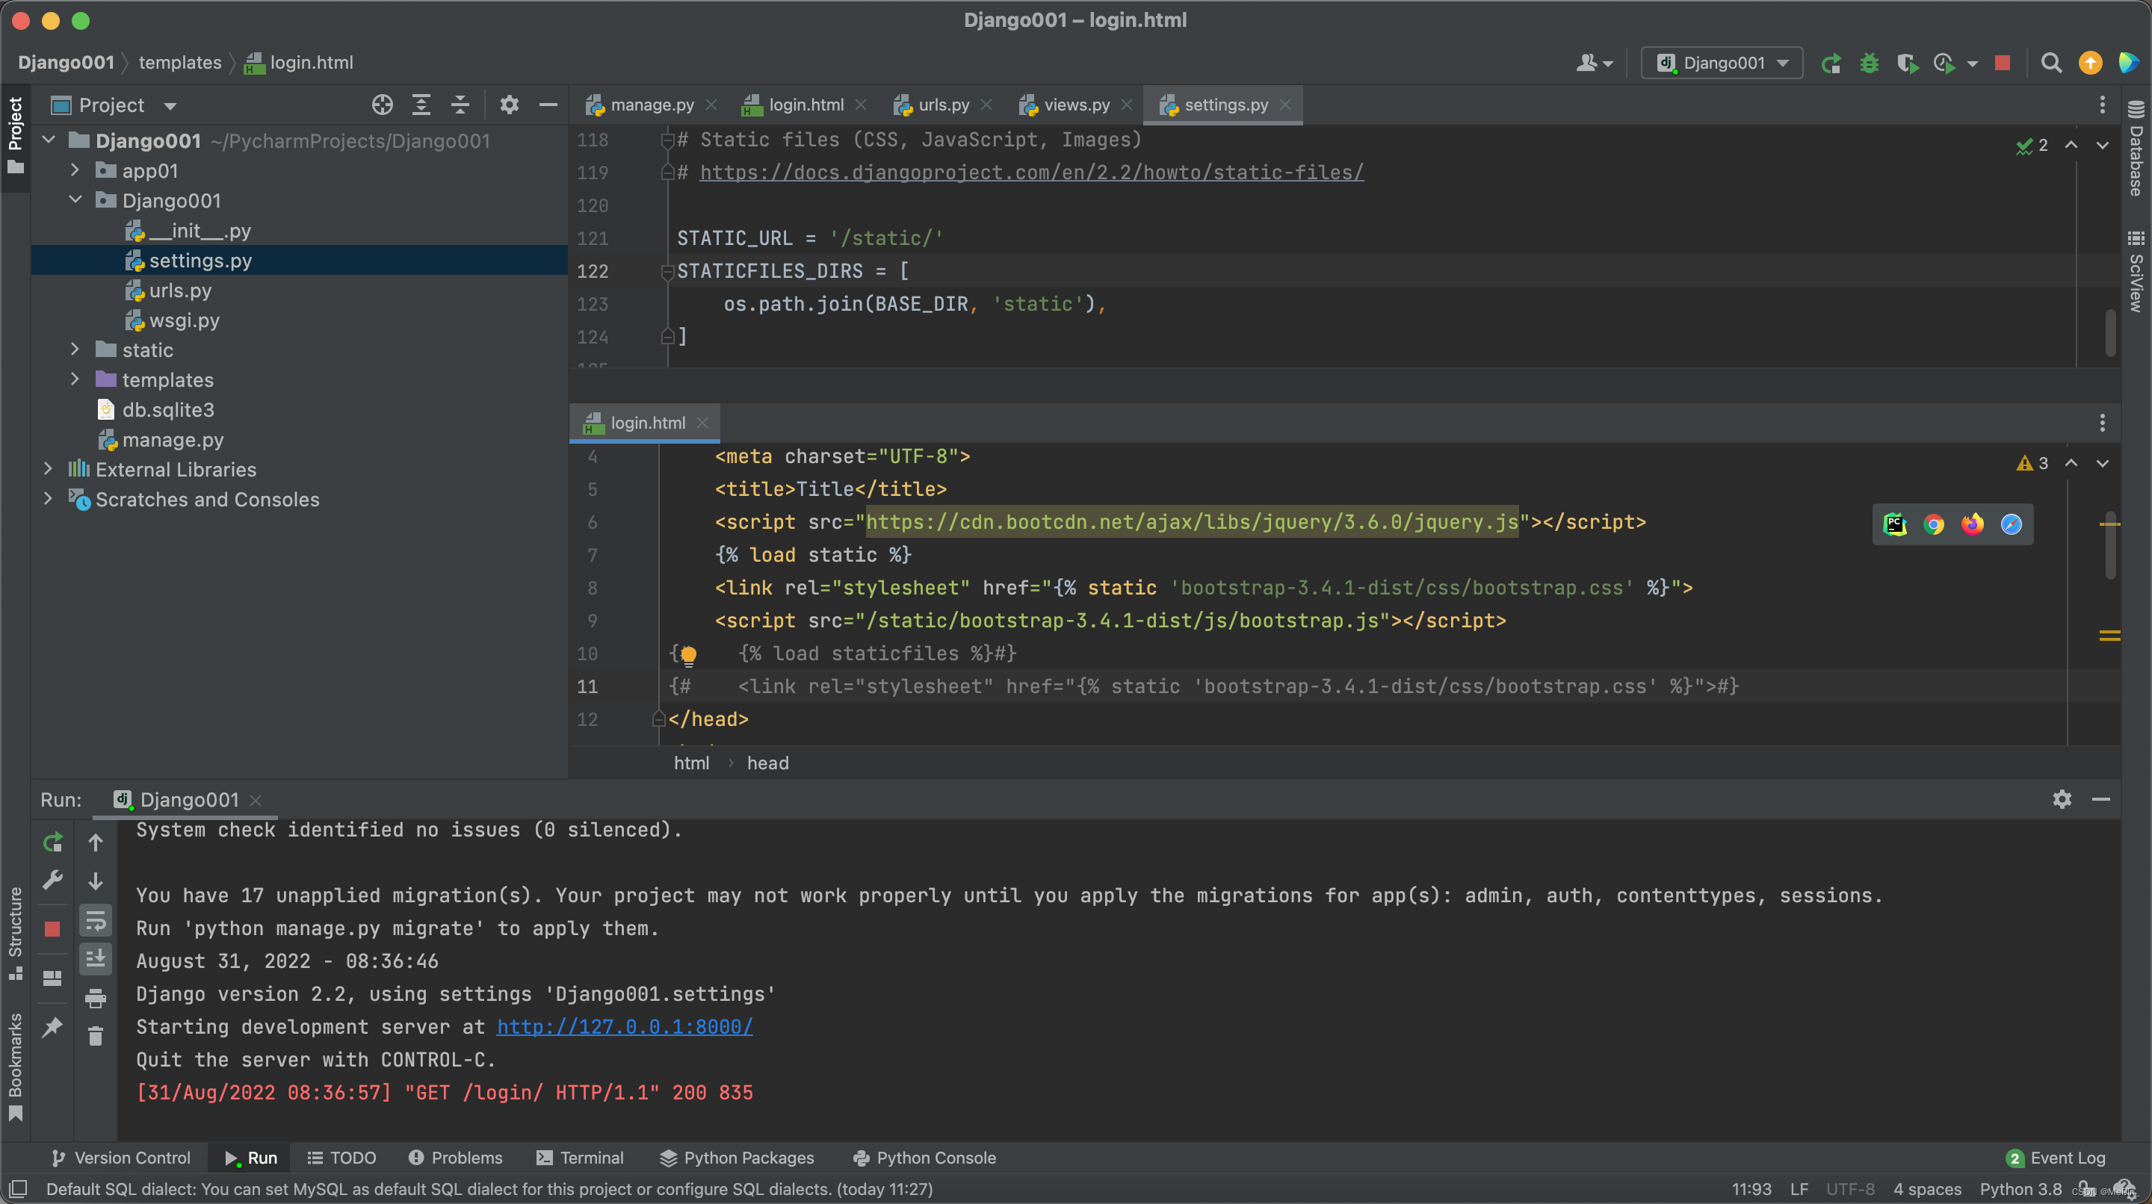
Task: Click templates in the breadcrumb path
Action: point(180,63)
